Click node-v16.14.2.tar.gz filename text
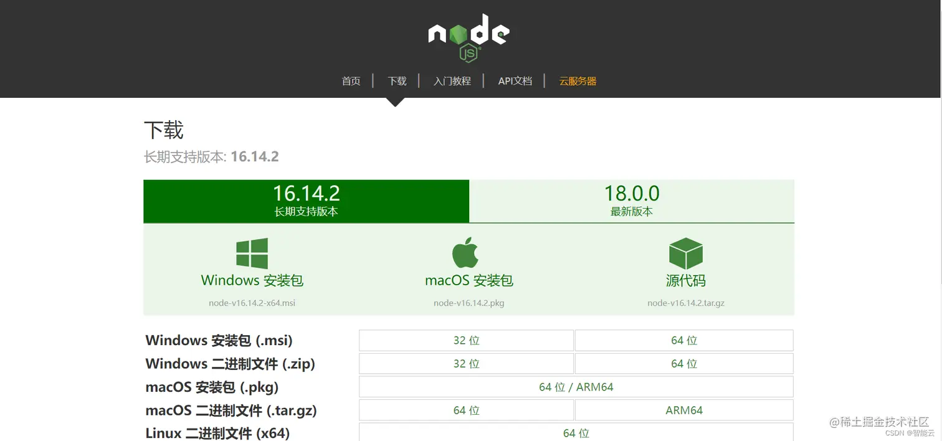Image resolution: width=942 pixels, height=441 pixels. coord(685,303)
